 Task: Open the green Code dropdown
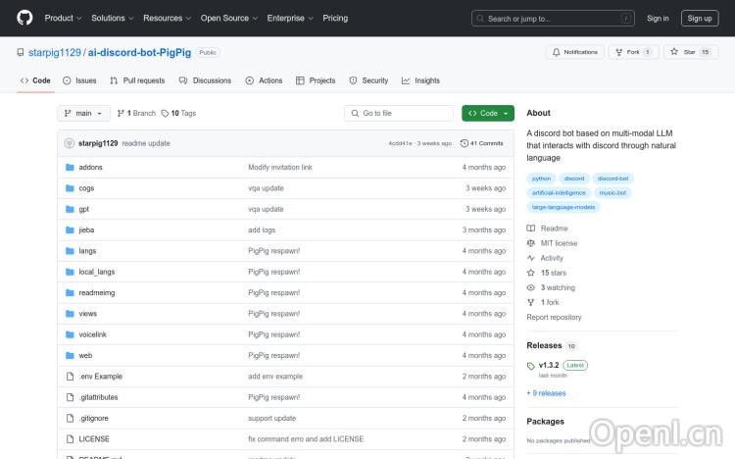[488, 114]
